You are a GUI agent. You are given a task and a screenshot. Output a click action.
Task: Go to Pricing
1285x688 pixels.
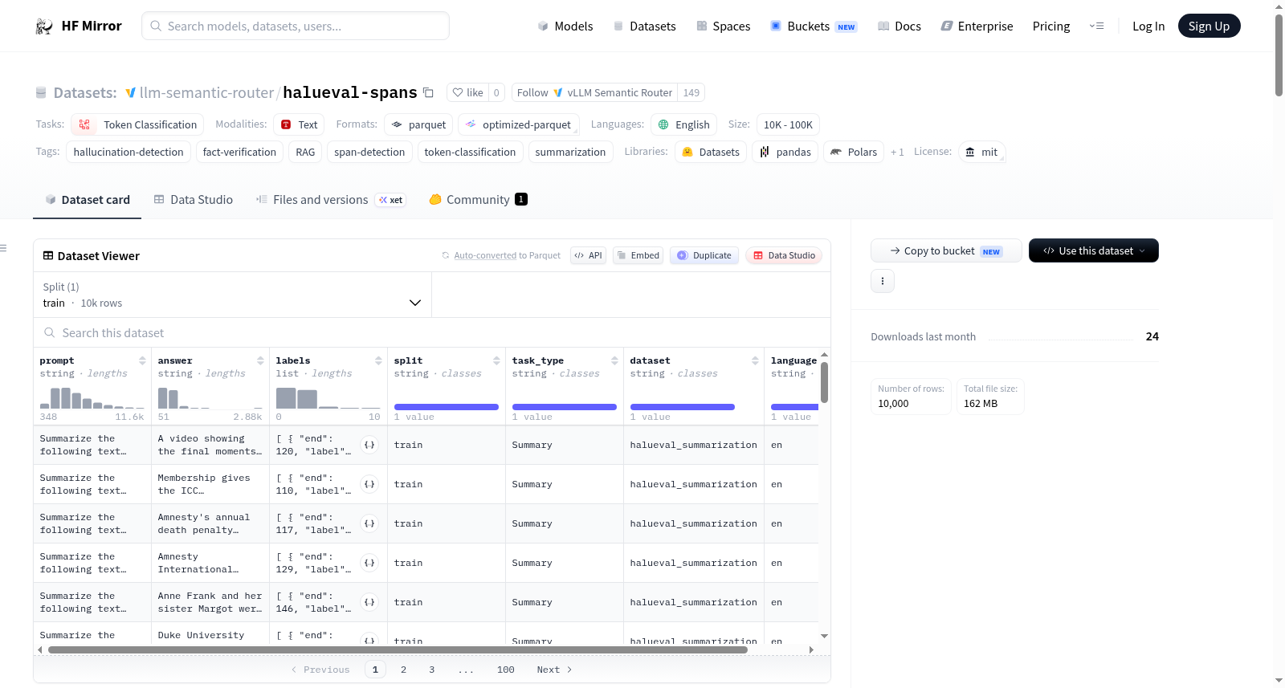click(1051, 26)
